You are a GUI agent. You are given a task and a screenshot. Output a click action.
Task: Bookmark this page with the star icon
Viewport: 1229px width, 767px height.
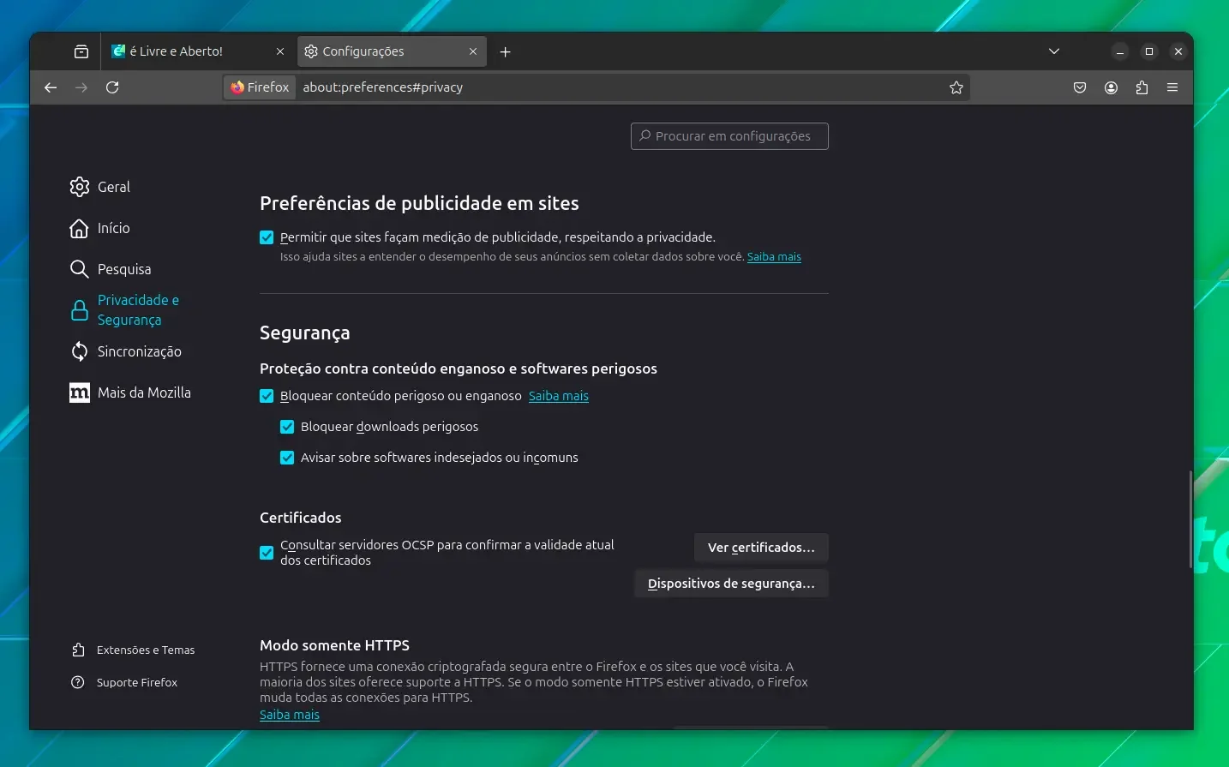pyautogui.click(x=956, y=87)
